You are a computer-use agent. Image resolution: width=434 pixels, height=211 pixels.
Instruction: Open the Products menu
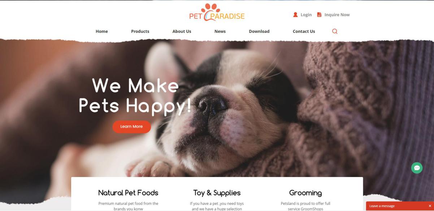pos(140,31)
